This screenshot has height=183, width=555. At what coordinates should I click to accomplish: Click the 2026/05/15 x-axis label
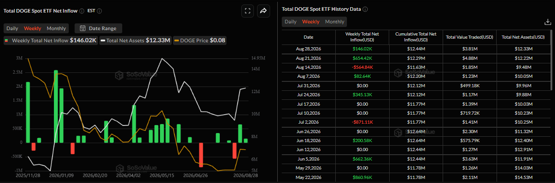(x=161, y=175)
